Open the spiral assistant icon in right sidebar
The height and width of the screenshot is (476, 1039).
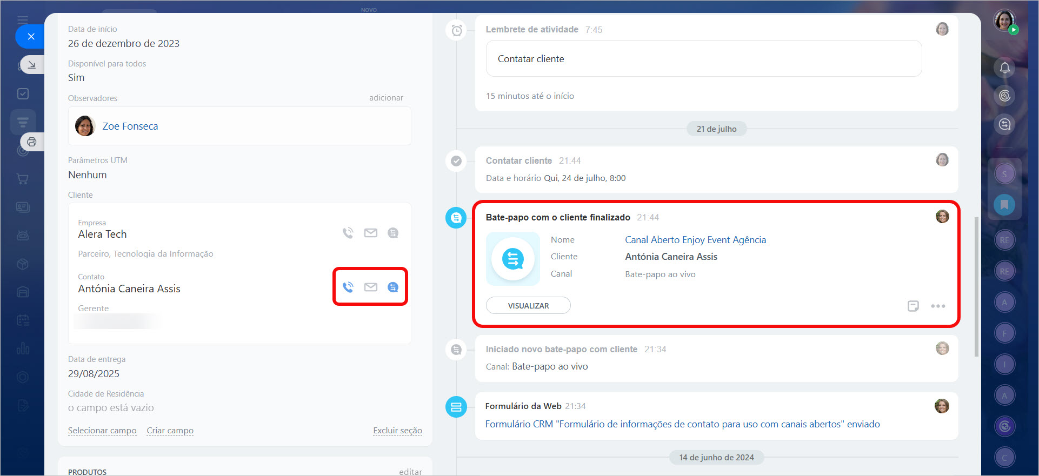1004,96
